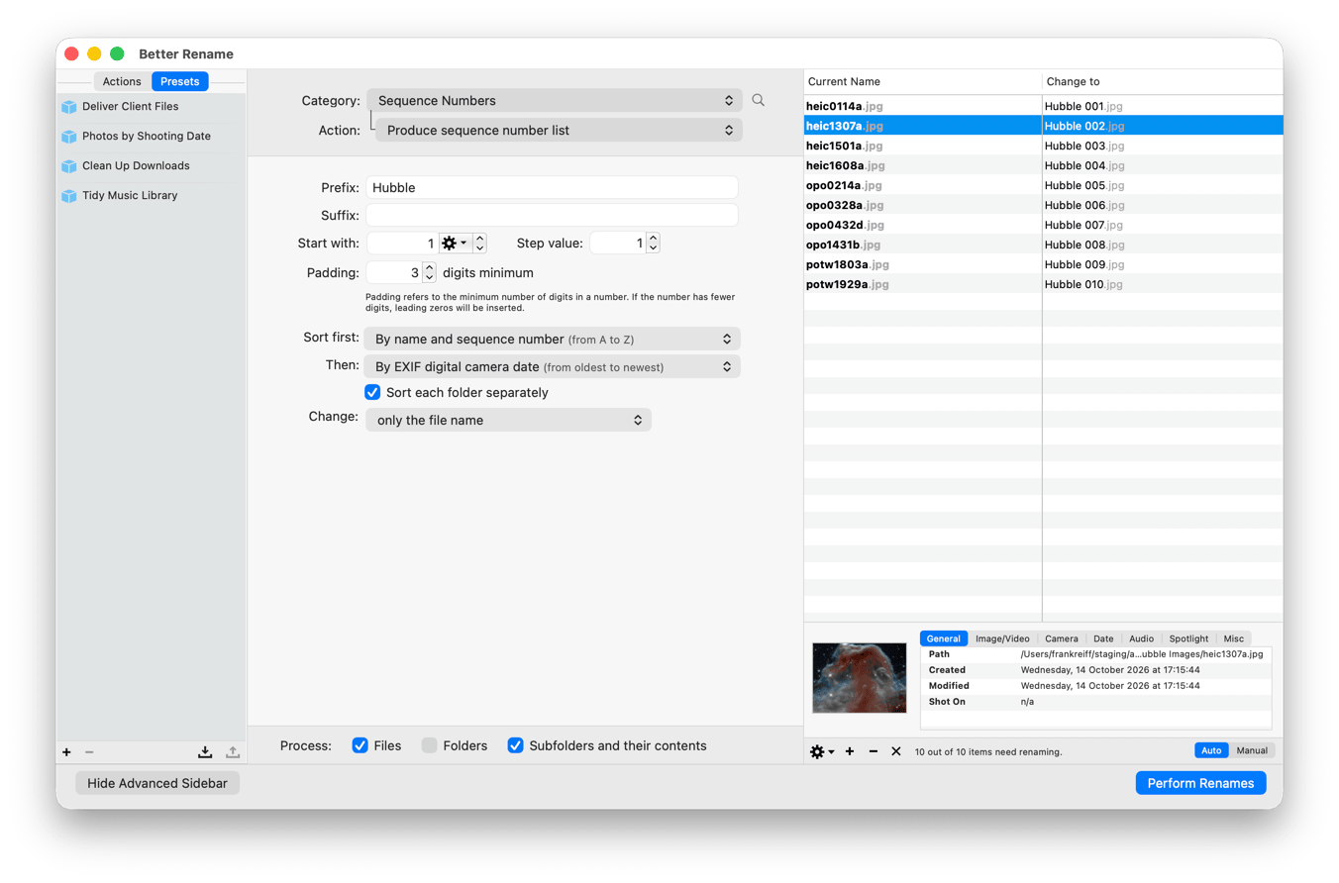Click the search magnifier next to Category
The width and height of the screenshot is (1339, 883).
tap(759, 100)
